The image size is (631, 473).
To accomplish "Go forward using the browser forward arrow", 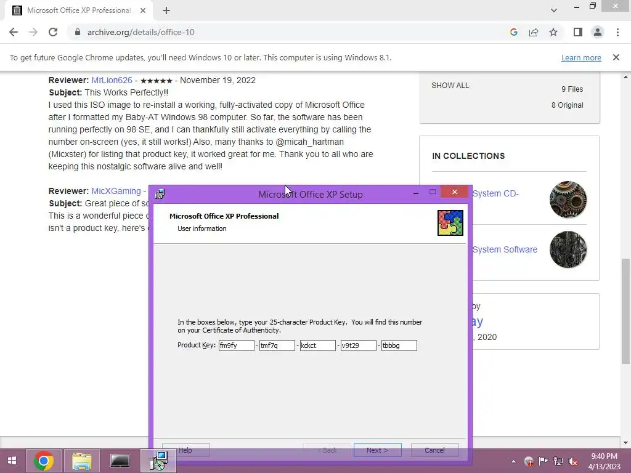I will tap(33, 32).
